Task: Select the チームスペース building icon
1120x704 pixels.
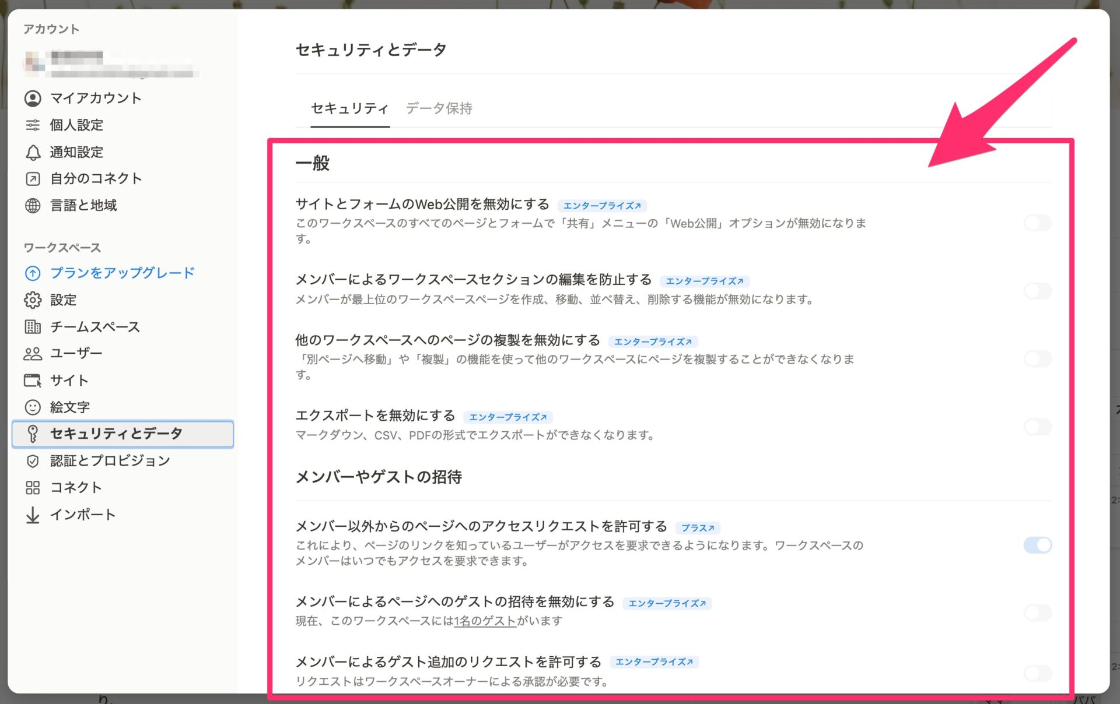Action: pyautogui.click(x=33, y=326)
